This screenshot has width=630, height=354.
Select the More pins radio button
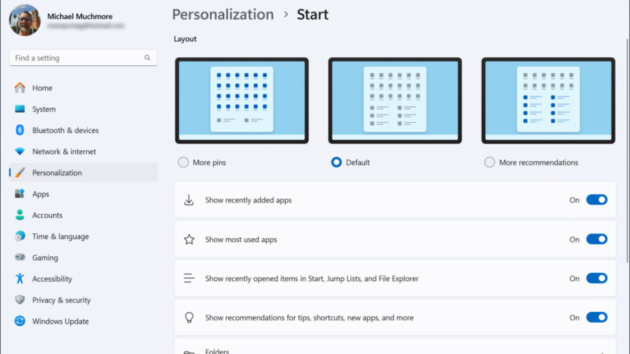click(x=183, y=162)
